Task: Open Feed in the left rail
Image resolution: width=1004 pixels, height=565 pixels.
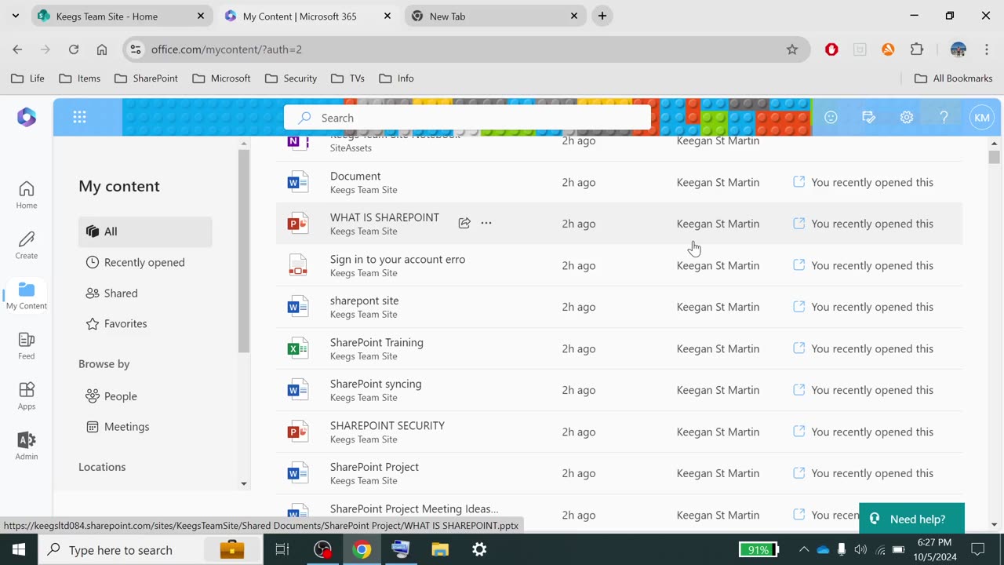Action: 27,345
